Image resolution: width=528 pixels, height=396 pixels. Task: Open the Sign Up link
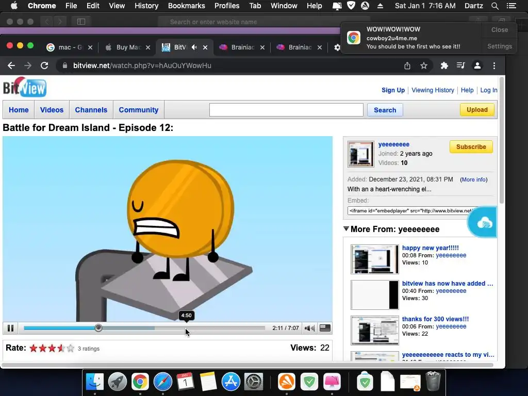tap(393, 90)
